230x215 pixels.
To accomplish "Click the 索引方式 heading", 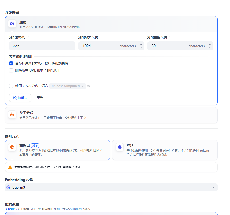I will pos(12,136).
